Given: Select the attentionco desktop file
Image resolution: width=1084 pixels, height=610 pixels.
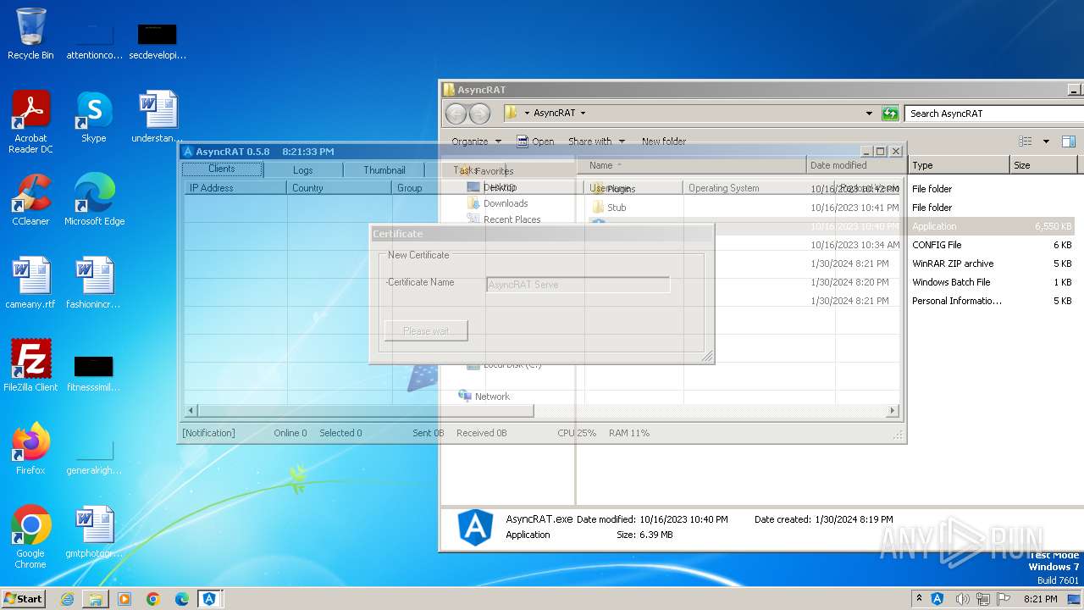Looking at the screenshot, I should point(94,41).
